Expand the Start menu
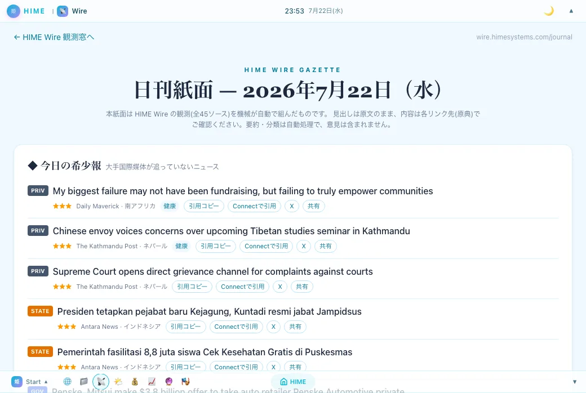Viewport: 586px width, 393px height. [x=30, y=382]
